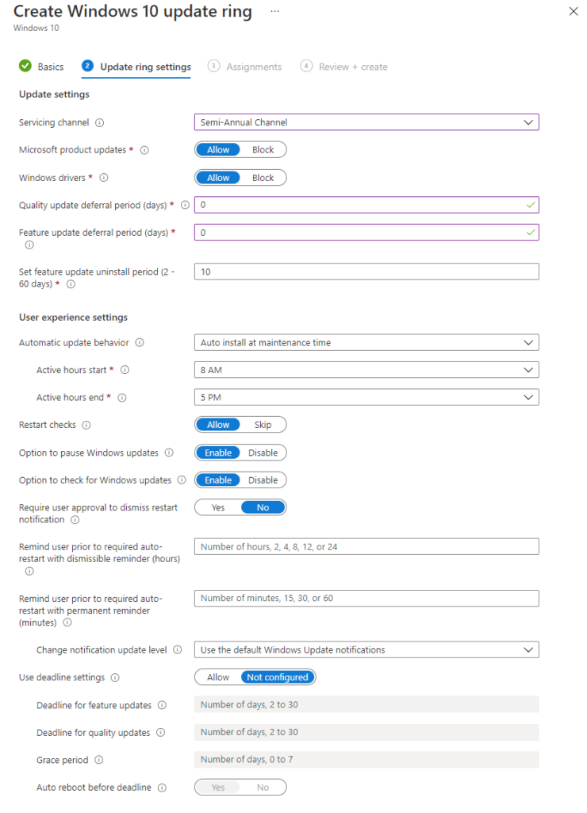Click info icon for Use deadline settings
The image size is (587, 813).
click(115, 678)
